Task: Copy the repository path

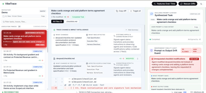Action: click(x=43, y=16)
